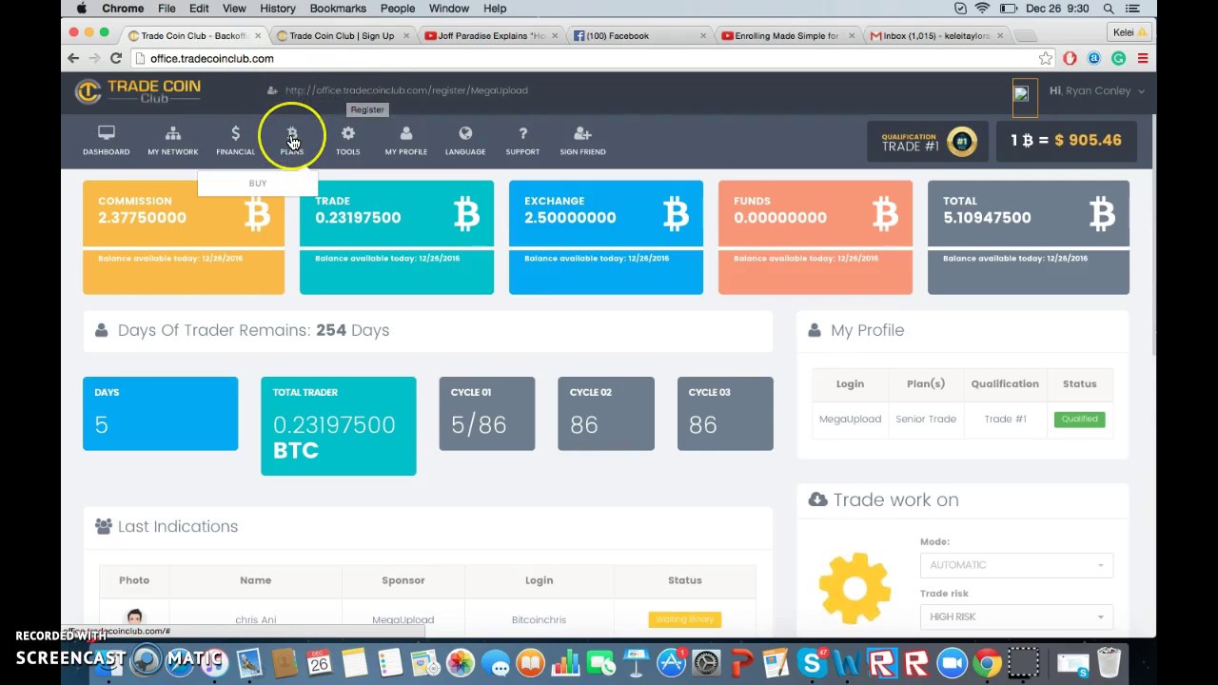Click the Qualified status badge

pyautogui.click(x=1079, y=419)
